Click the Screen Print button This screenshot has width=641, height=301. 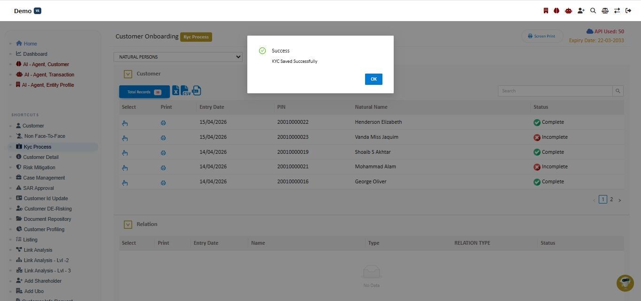point(542,36)
